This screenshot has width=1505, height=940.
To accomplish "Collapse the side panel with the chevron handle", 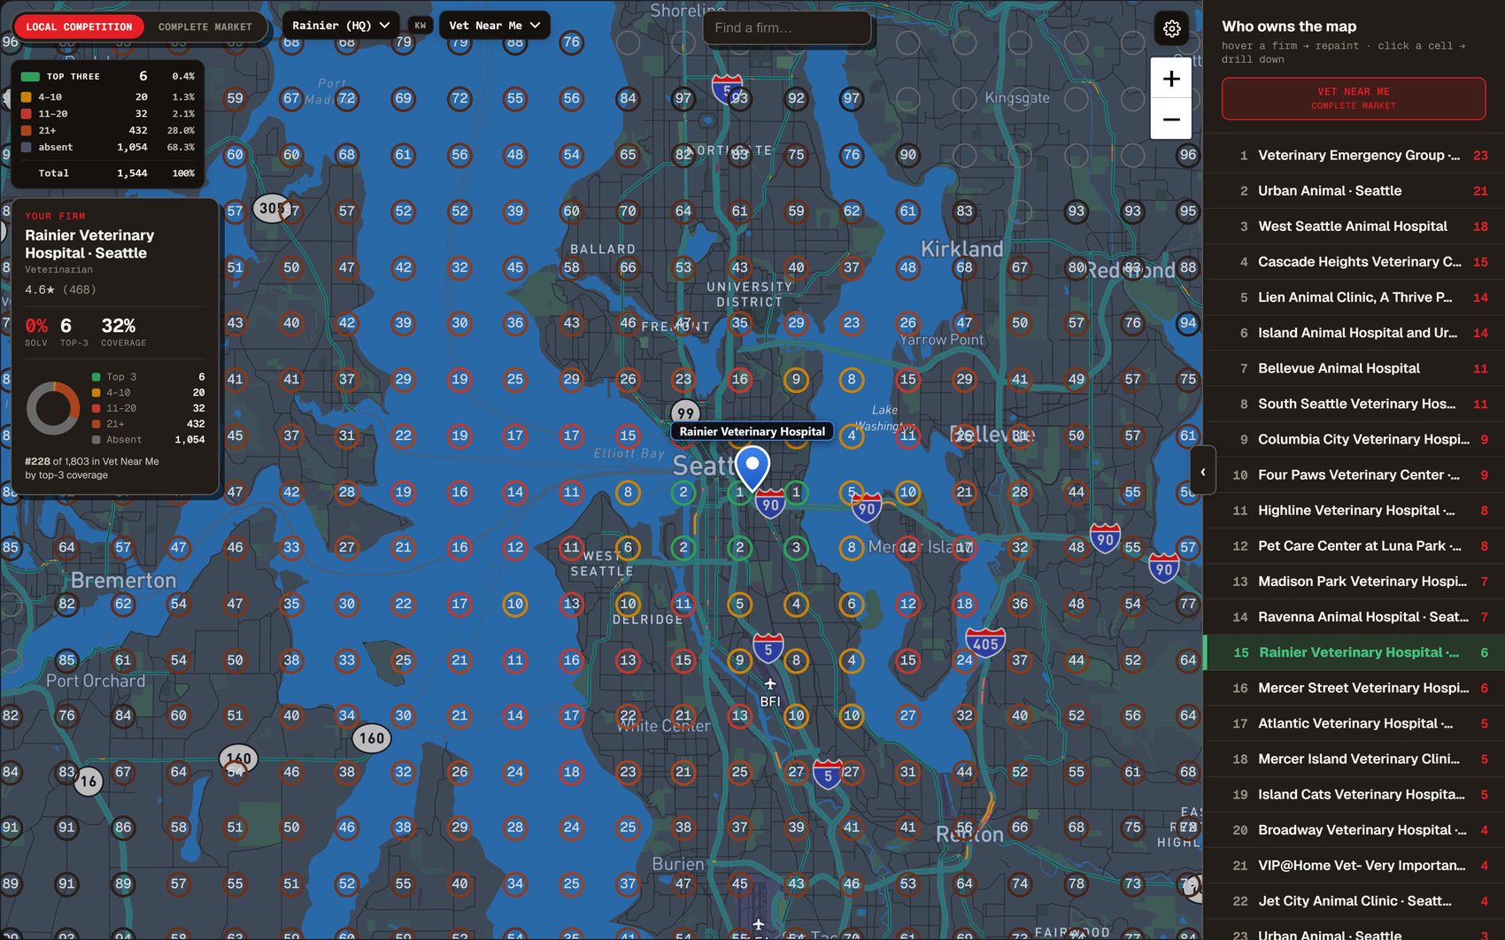I will coord(1202,473).
